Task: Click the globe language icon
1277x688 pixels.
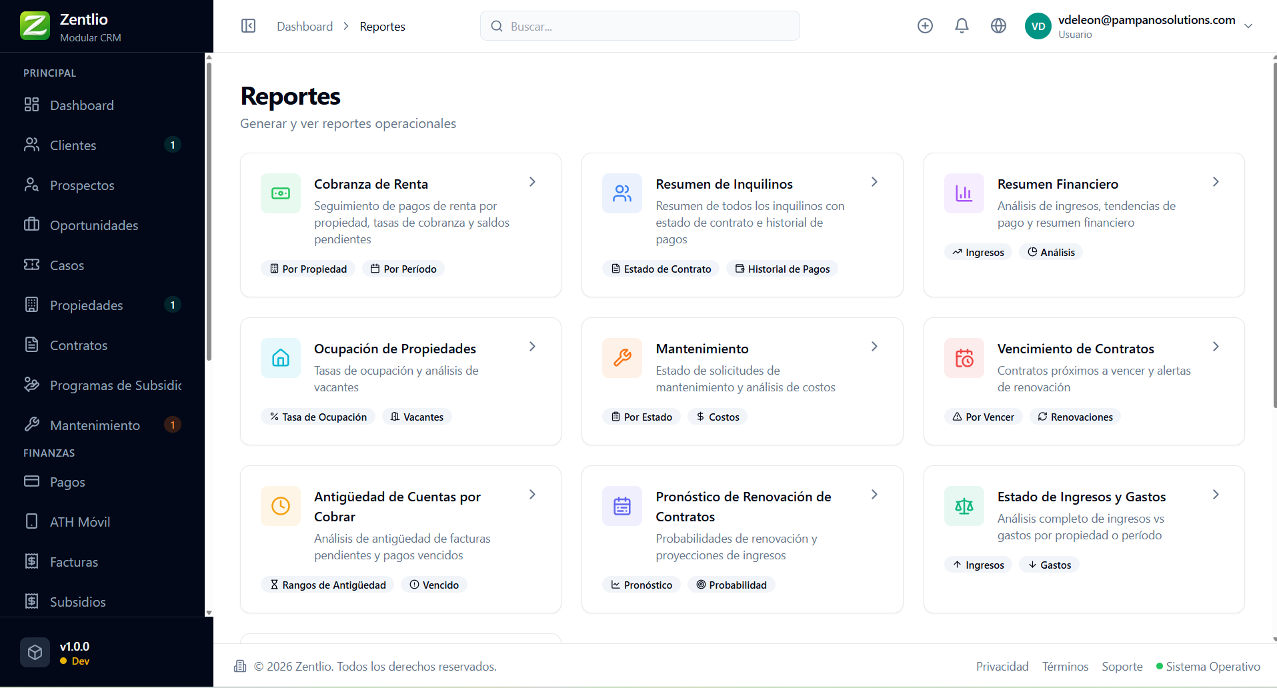Action: coord(998,26)
